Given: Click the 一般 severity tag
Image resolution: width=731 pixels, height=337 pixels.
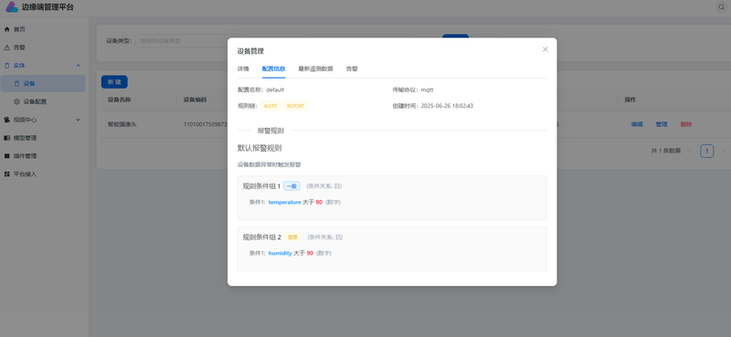Looking at the screenshot, I should click(291, 186).
